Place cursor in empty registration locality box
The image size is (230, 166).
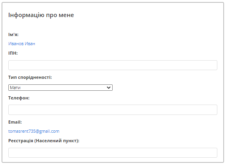coord(113,153)
